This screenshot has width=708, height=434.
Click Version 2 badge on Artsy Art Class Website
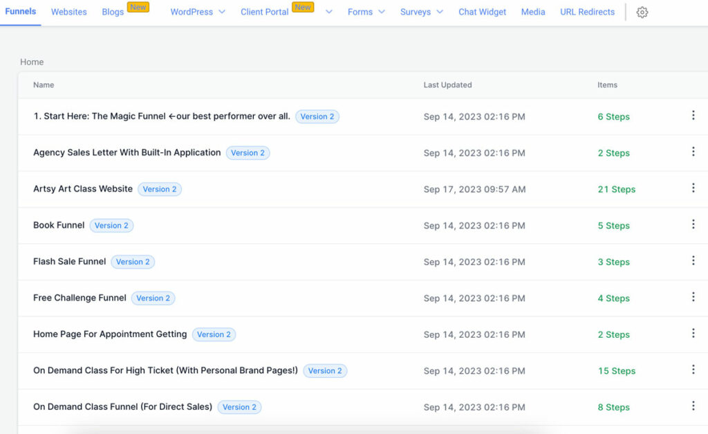point(160,189)
